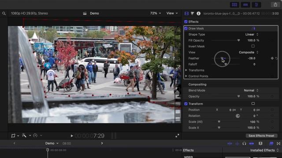
Task: Click the Fill Opacity 100.0 % value
Action: tap(253, 40)
